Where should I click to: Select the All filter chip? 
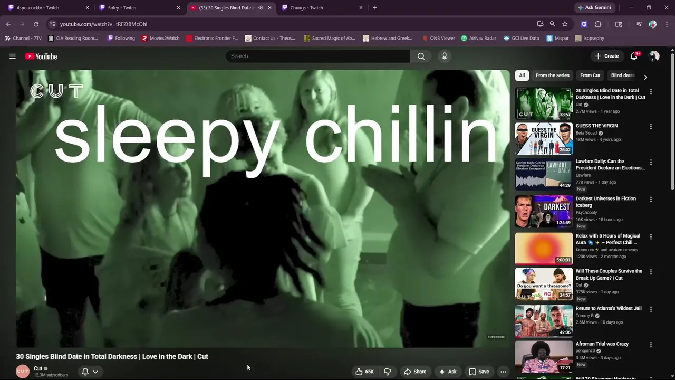(x=522, y=75)
